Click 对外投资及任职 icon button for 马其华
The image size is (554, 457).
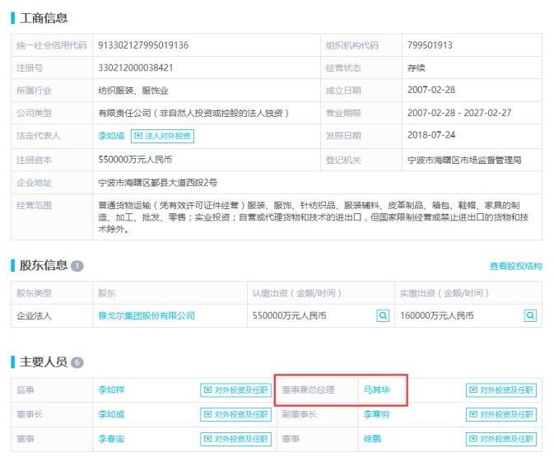tap(500, 389)
